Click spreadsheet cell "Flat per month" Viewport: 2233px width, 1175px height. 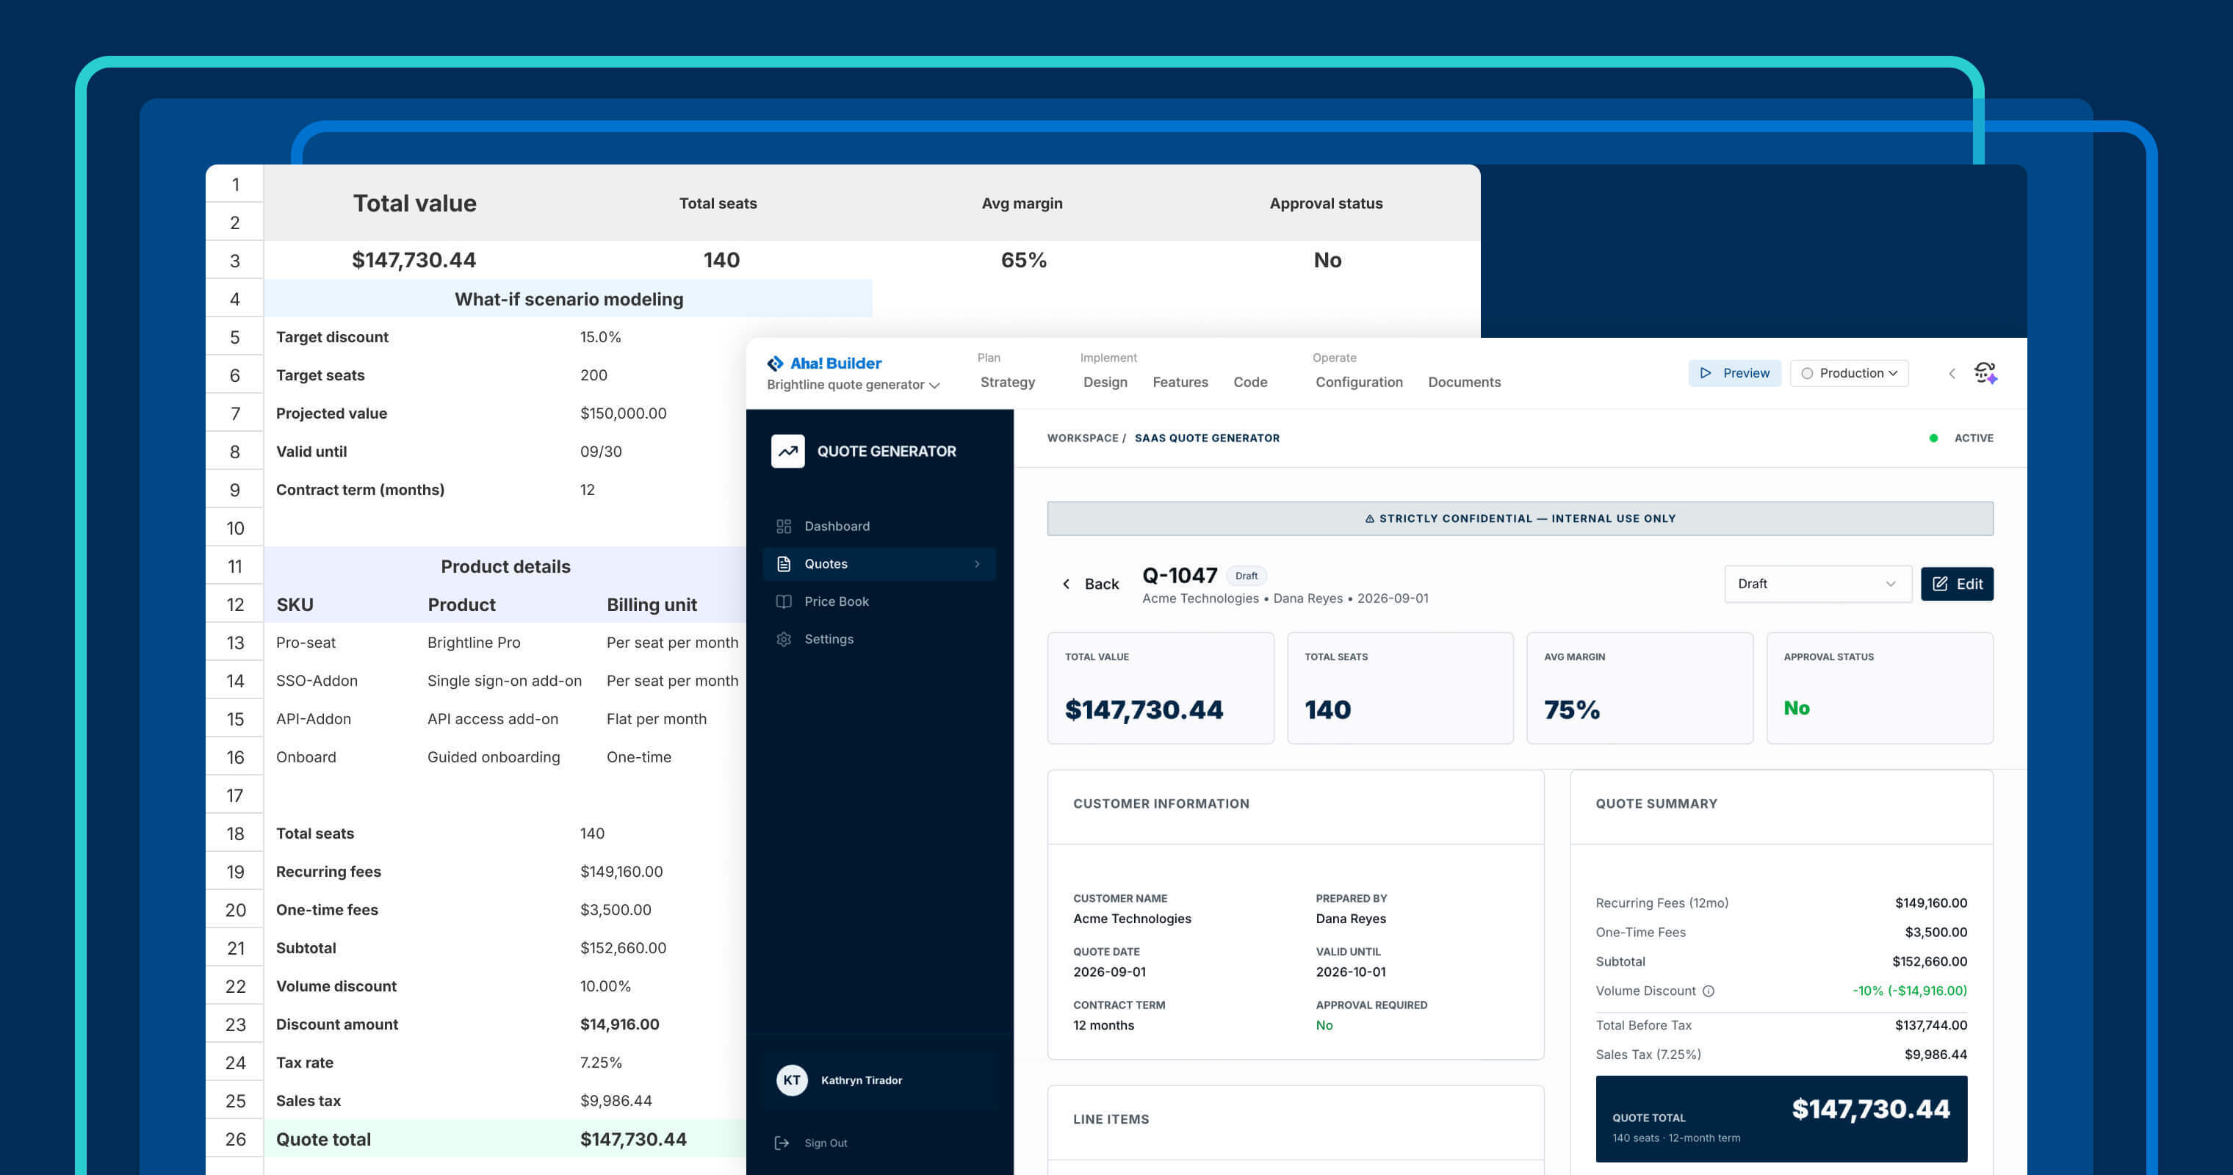pyautogui.click(x=656, y=719)
